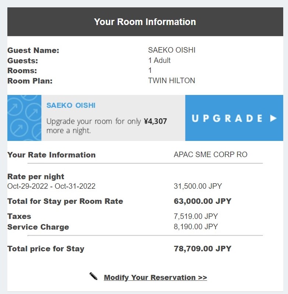This screenshot has height=294, width=288.
Task: Click the upgrade offer text "more a night"
Action: [x=68, y=131]
